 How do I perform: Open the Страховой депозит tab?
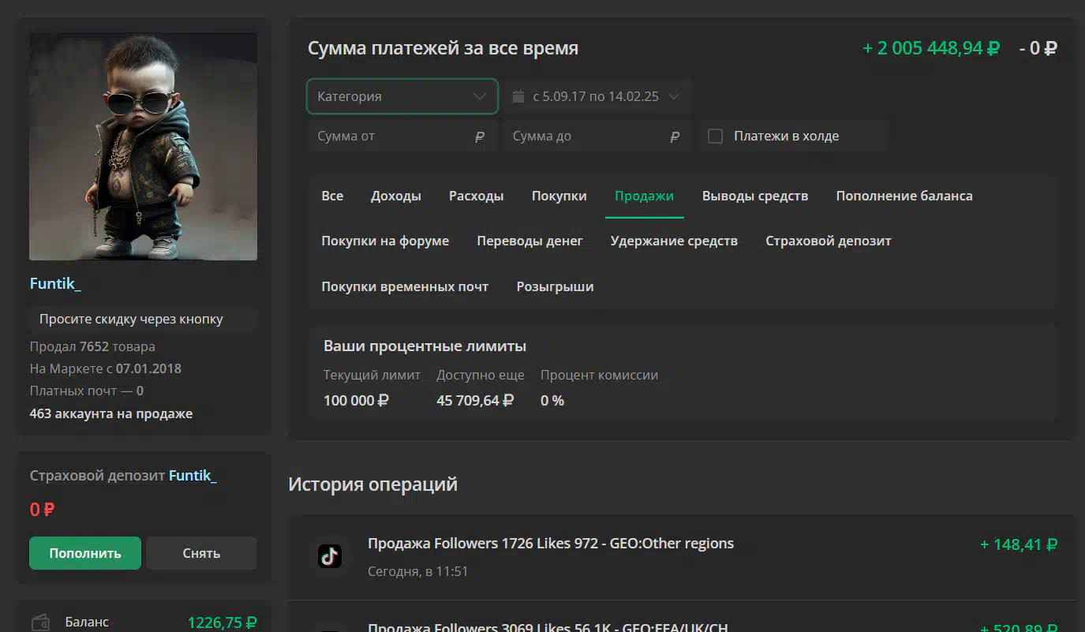(x=829, y=241)
